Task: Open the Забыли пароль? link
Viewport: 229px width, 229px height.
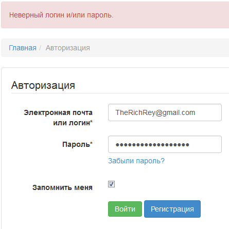Action: (136, 161)
